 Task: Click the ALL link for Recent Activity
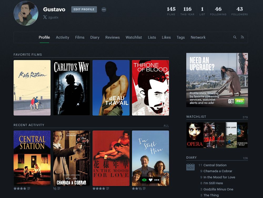coord(166,126)
